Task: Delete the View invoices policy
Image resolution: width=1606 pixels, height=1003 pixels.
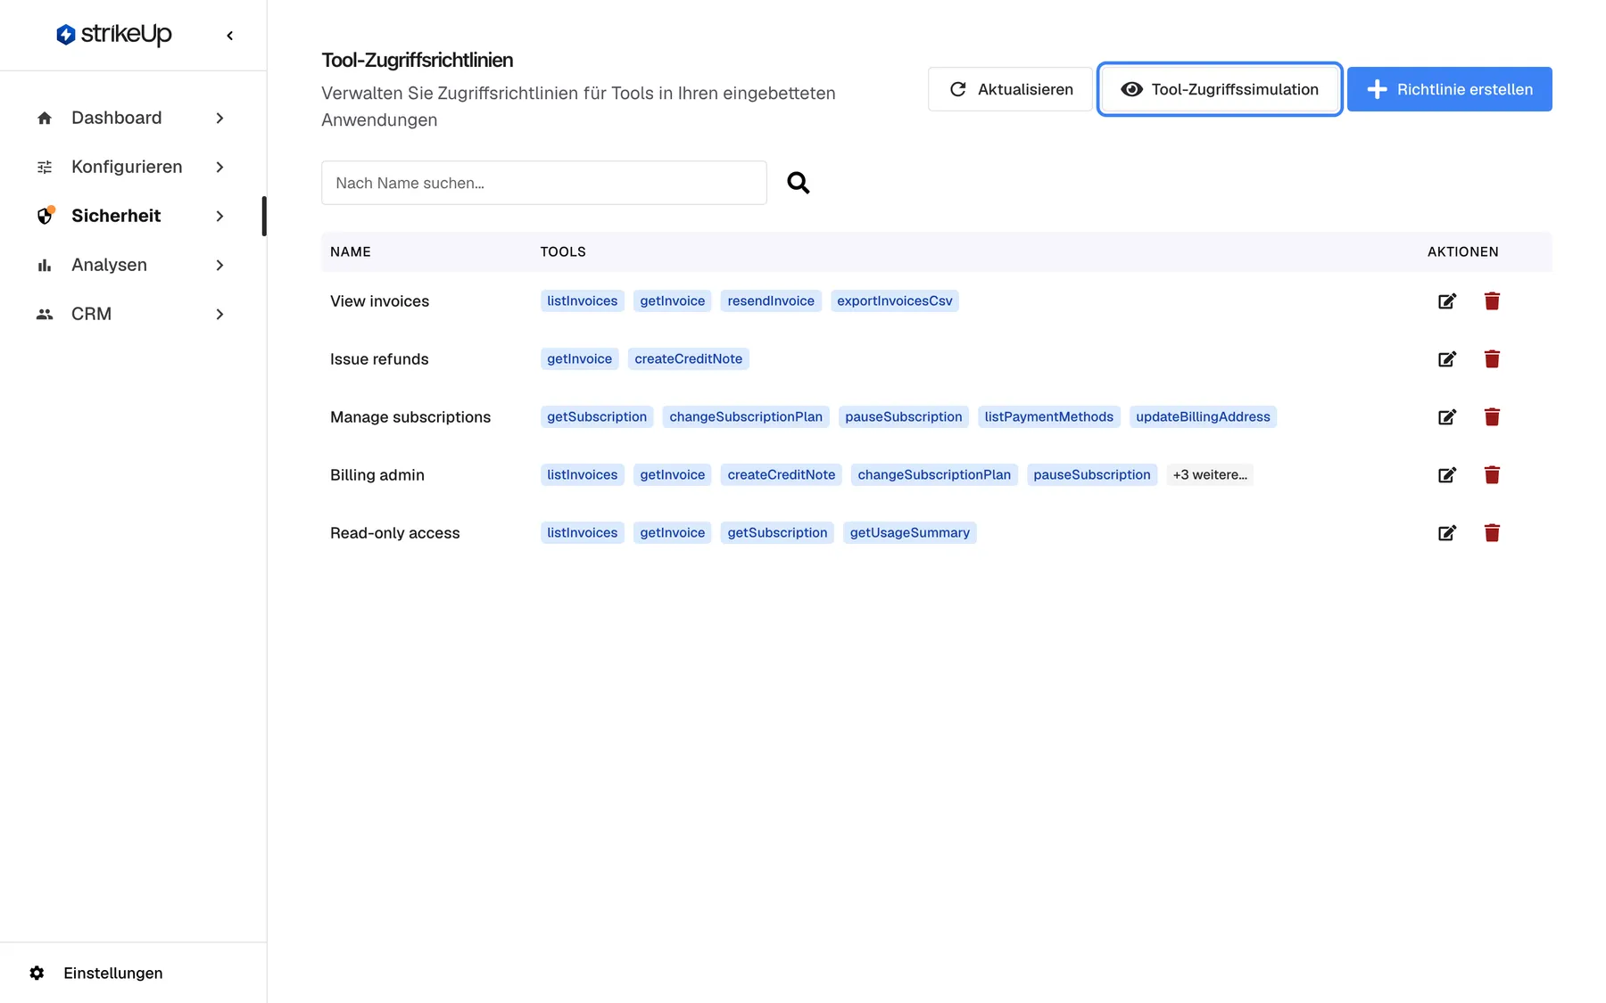Action: [x=1492, y=301]
